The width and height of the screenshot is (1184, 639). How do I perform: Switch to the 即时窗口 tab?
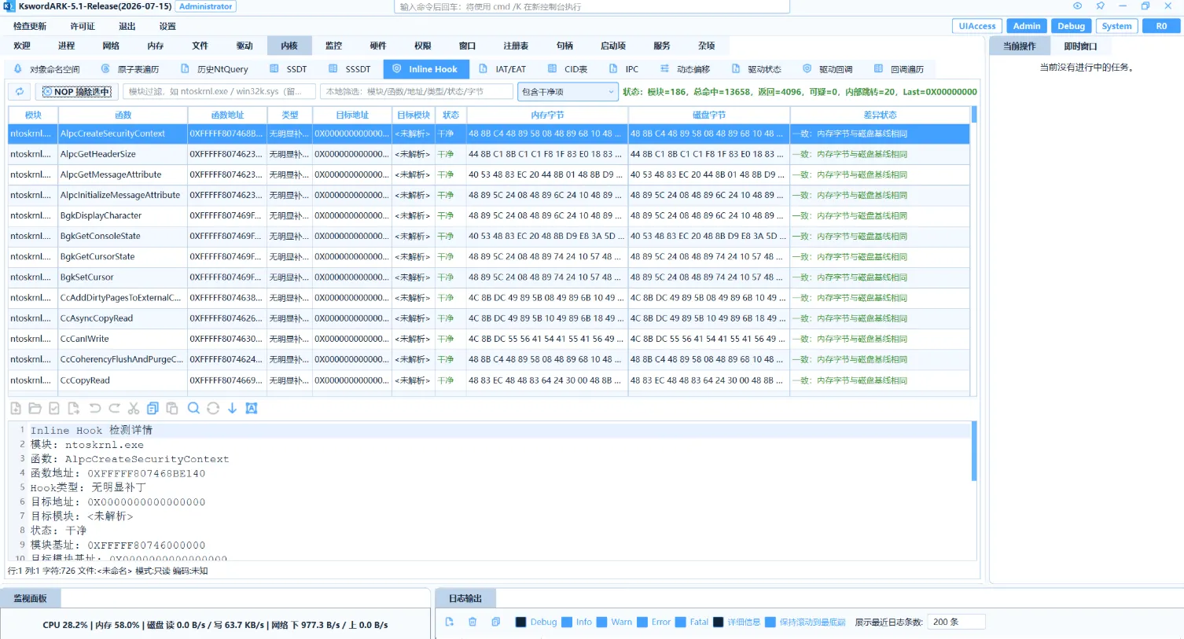coord(1080,46)
